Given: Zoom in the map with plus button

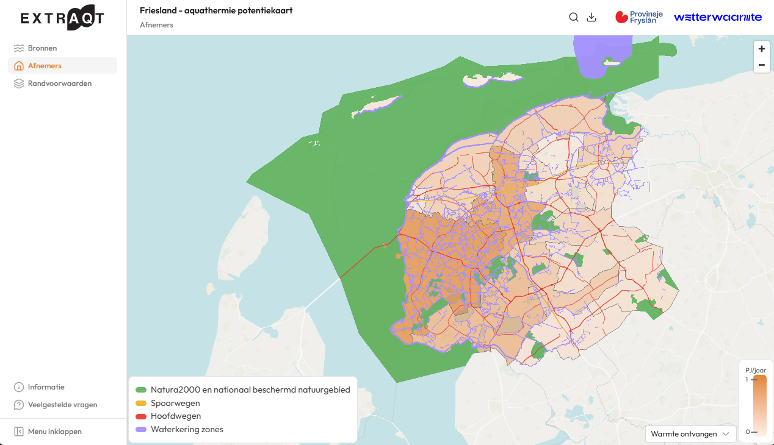Looking at the screenshot, I should [x=762, y=49].
